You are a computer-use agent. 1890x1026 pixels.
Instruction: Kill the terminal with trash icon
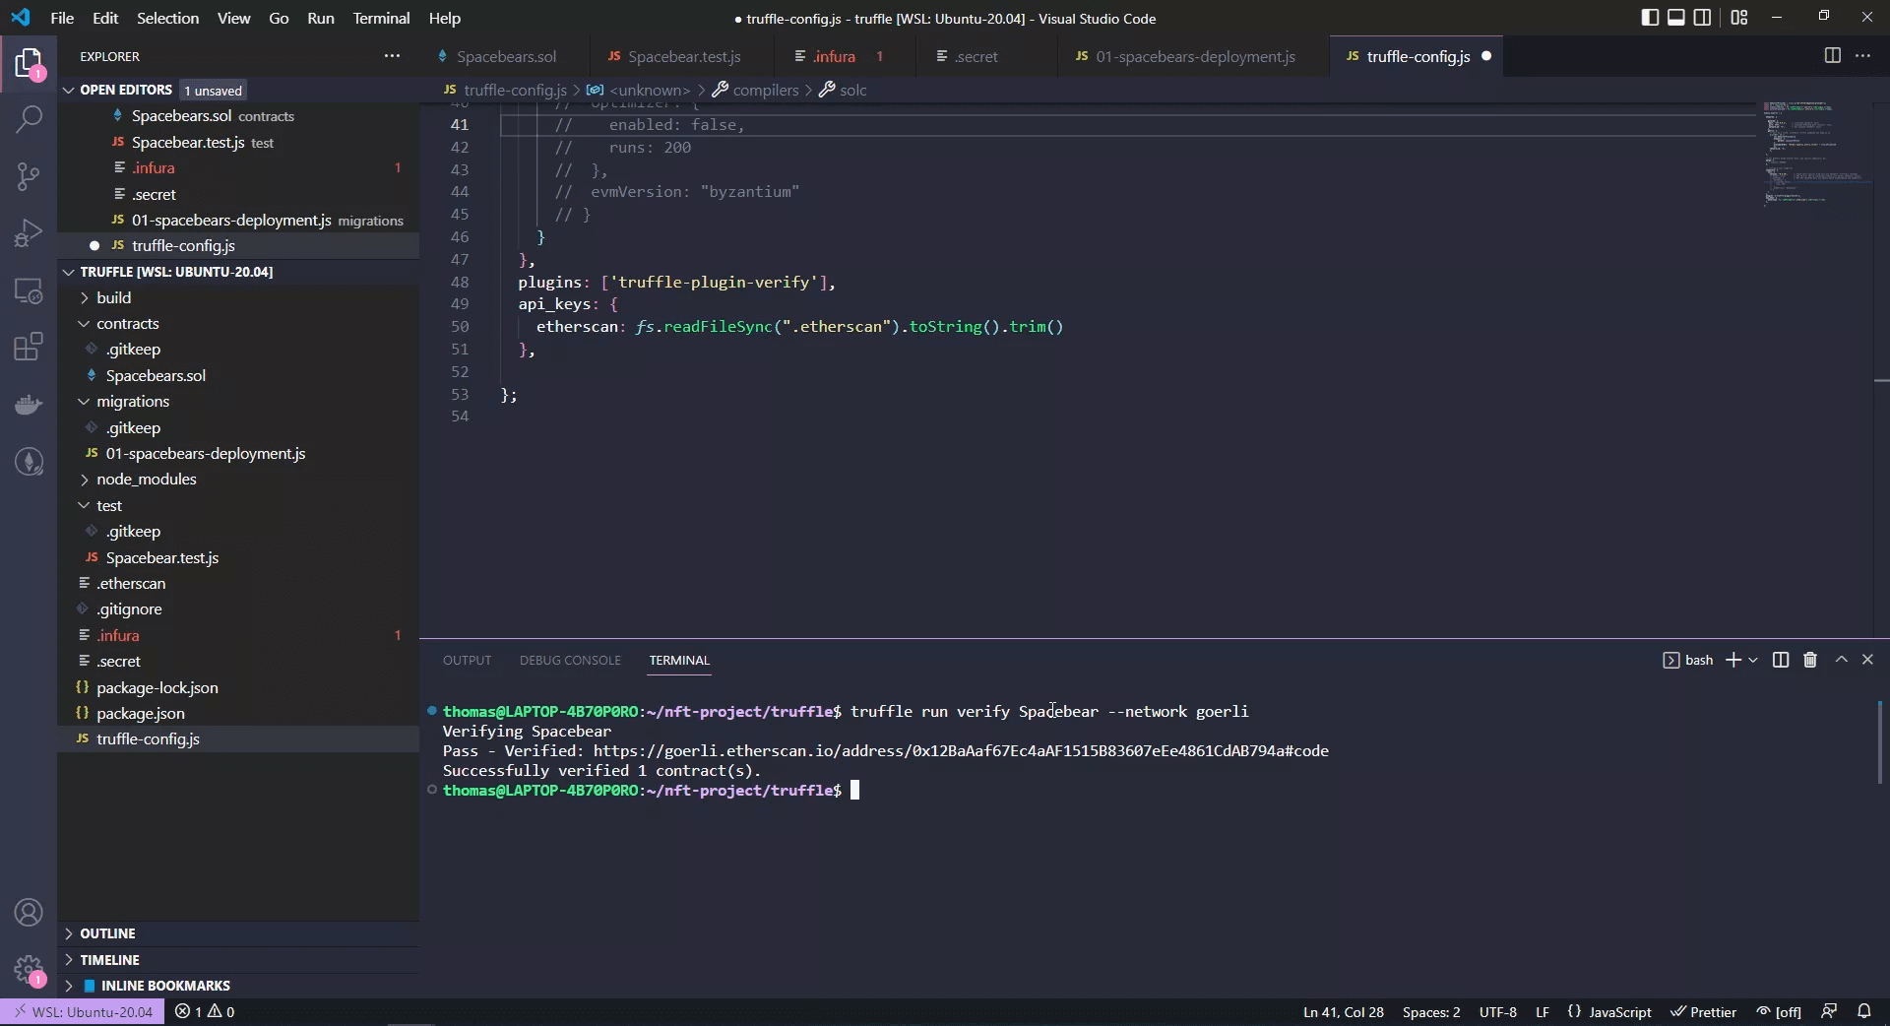click(1809, 660)
